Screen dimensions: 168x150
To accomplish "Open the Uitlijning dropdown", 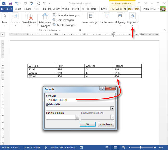I will click(120, 19).
